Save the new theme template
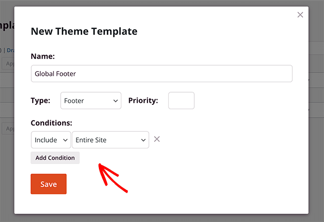 coord(48,184)
